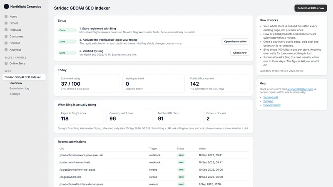The width and height of the screenshot is (333, 187).
Task: Click Submit all URLs now button
Action: 311,8
